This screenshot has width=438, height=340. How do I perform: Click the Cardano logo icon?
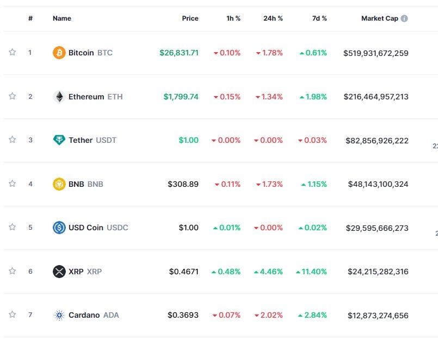59,315
